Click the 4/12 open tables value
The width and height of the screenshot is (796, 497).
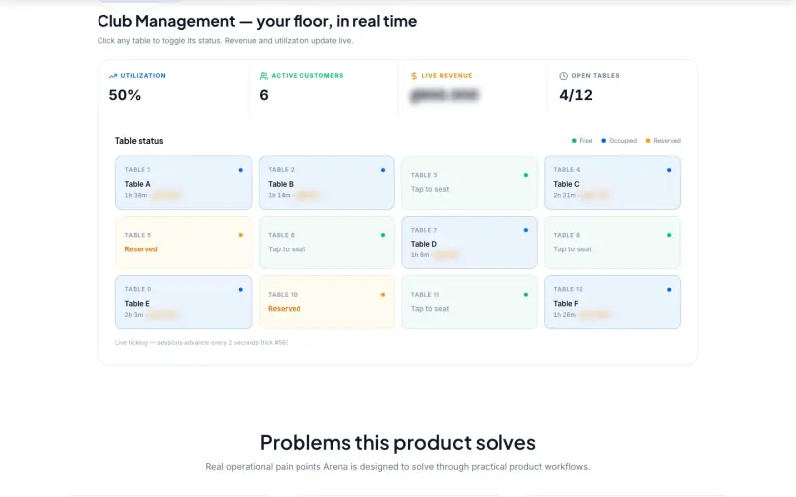tap(576, 95)
